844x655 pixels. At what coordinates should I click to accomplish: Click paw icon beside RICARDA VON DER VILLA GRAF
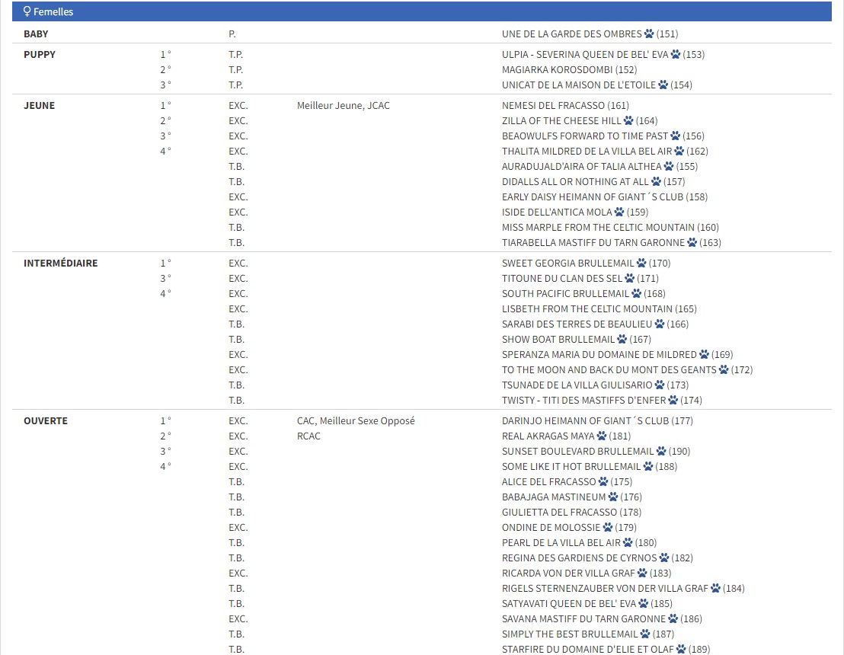click(x=643, y=574)
